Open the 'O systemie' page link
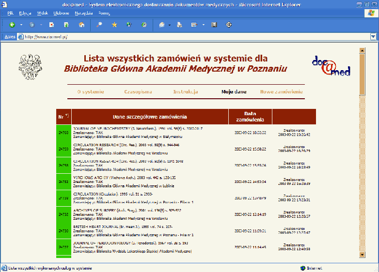Screen dimensions: 379x272 91,91
